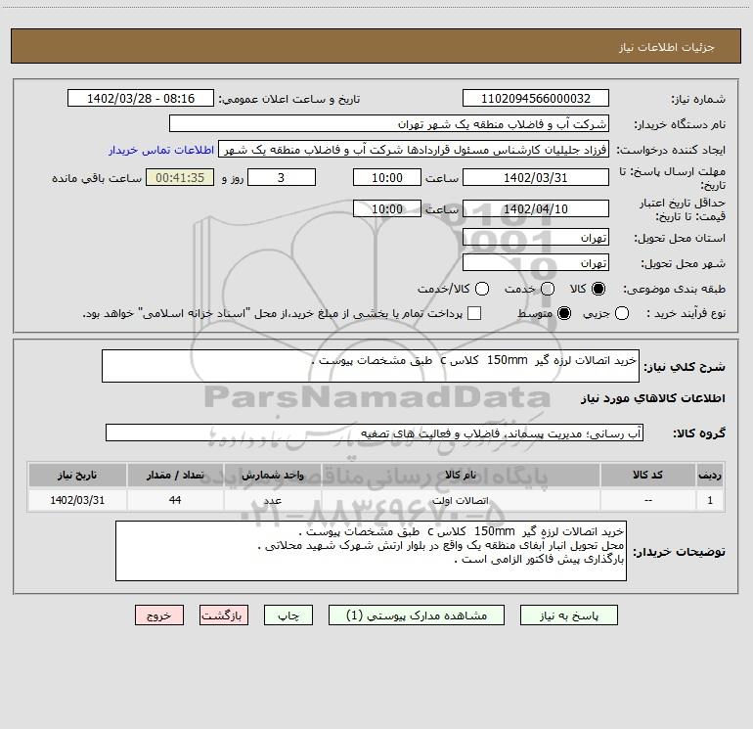Click the general need description text box
The height and width of the screenshot is (729, 753).
click(371, 366)
